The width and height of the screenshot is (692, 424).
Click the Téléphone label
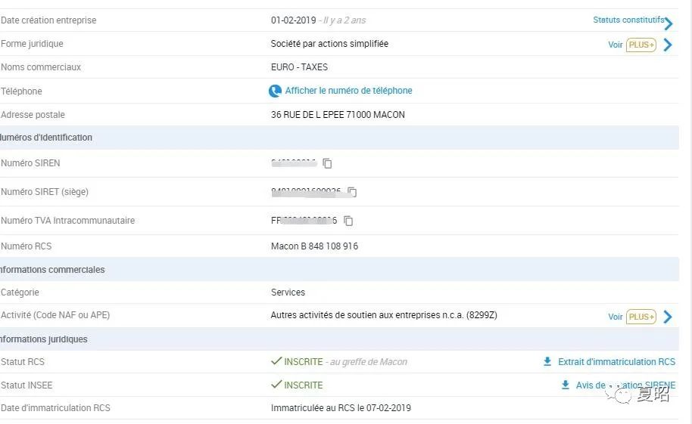click(21, 91)
